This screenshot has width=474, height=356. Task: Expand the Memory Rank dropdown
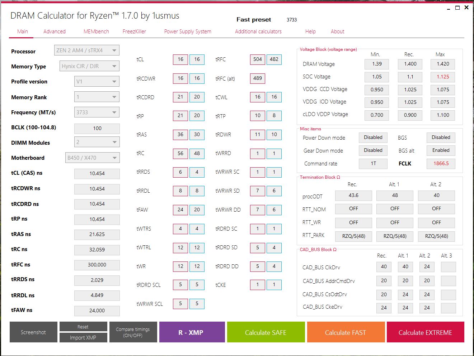click(97, 97)
